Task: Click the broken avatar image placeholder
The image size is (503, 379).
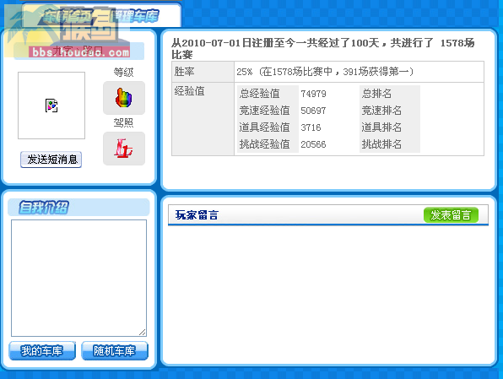Action: coord(51,106)
